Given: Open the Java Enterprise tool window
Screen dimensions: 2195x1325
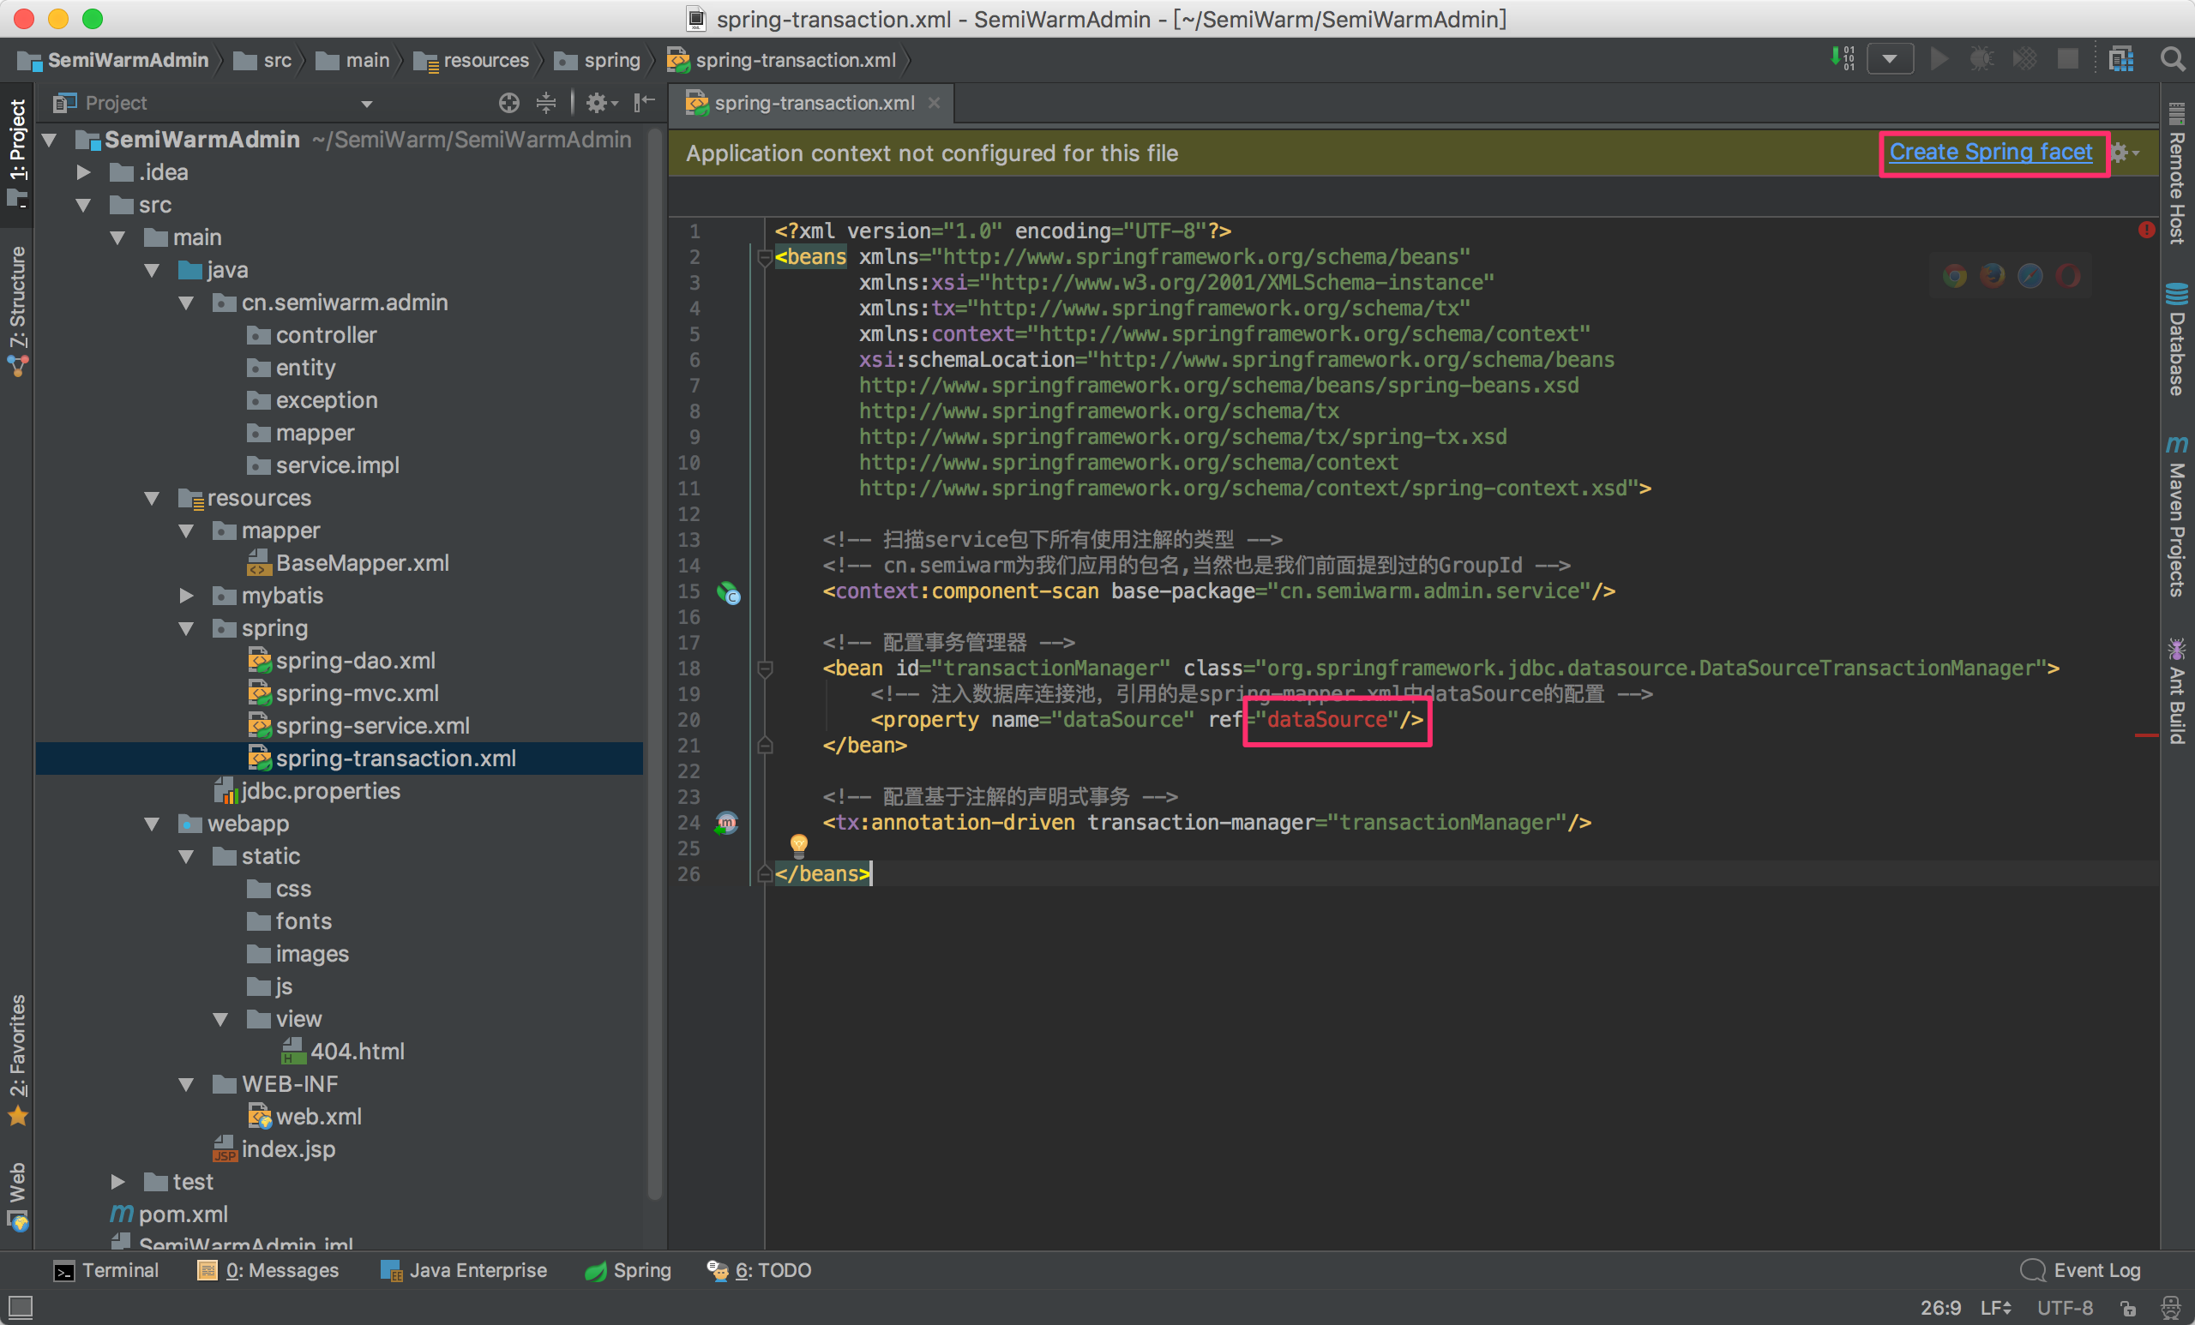Looking at the screenshot, I should [x=463, y=1271].
